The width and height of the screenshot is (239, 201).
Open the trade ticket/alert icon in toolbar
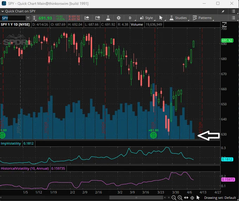click(98, 18)
